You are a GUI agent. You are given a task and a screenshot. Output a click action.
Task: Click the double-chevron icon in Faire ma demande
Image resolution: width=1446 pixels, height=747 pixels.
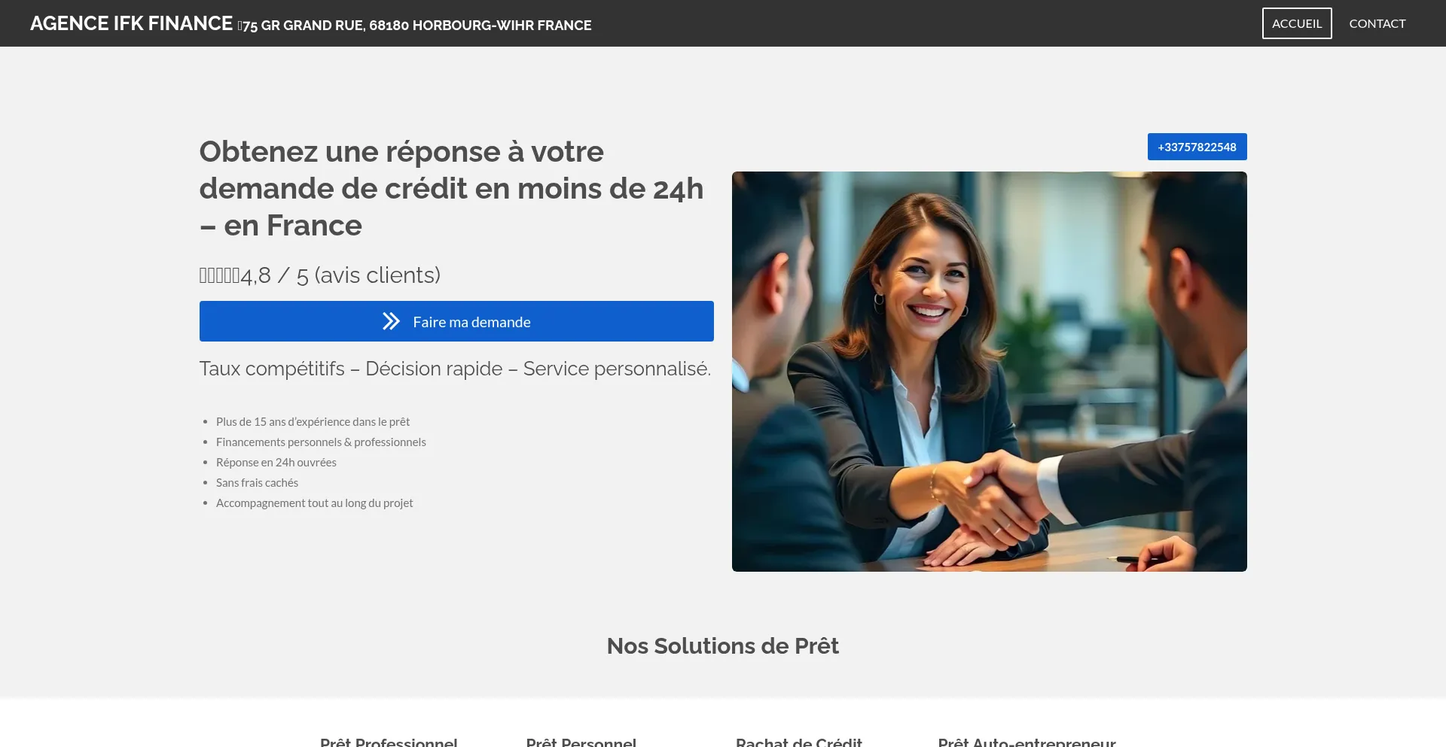coord(391,321)
